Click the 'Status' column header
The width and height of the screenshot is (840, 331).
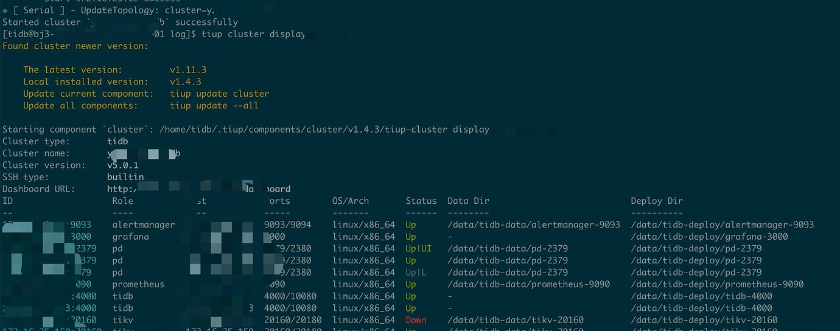421,201
